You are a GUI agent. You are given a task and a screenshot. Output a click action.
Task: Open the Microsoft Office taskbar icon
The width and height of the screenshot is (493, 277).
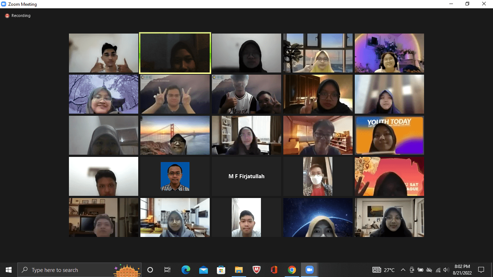[274, 270]
